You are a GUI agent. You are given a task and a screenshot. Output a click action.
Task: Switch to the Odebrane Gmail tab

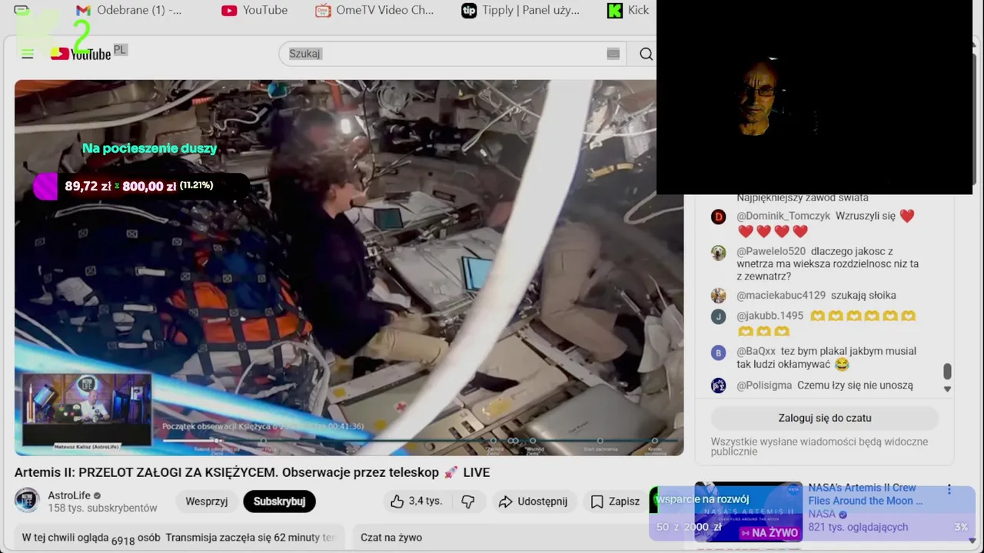(x=129, y=10)
